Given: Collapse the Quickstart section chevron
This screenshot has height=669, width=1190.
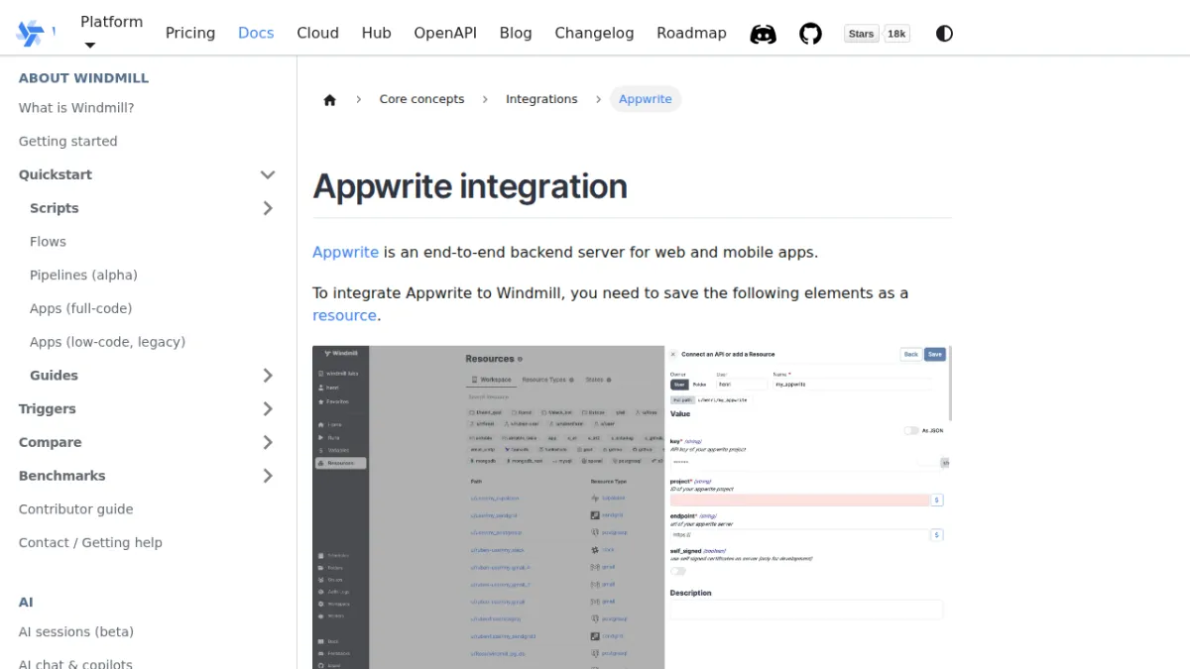Looking at the screenshot, I should [268, 174].
